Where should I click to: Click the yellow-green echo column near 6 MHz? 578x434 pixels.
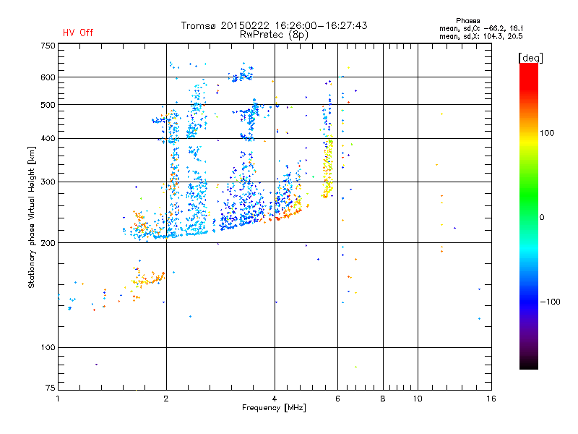click(328, 168)
